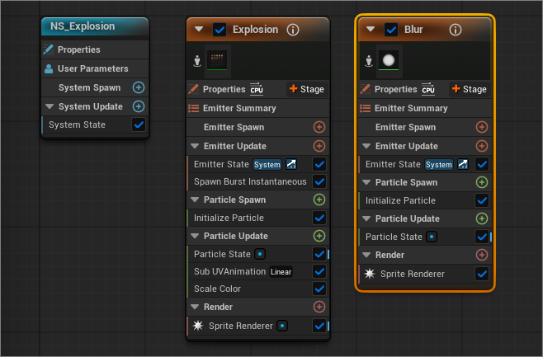Collapse the Explosion emitter node arrow
This screenshot has height=357, width=543.
click(199, 30)
